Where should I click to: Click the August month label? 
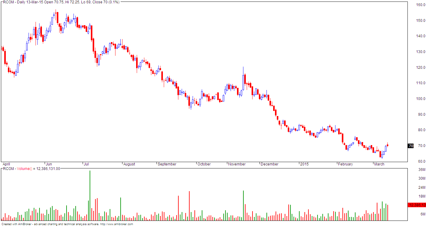(129, 164)
